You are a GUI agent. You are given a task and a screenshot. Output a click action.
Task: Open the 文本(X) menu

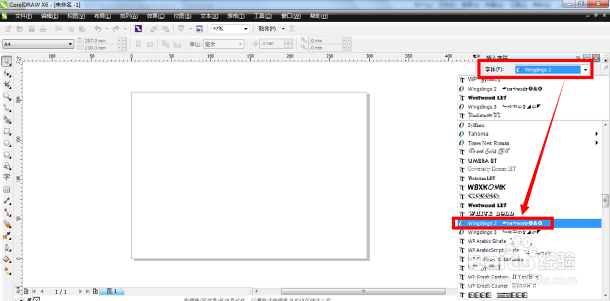point(209,16)
